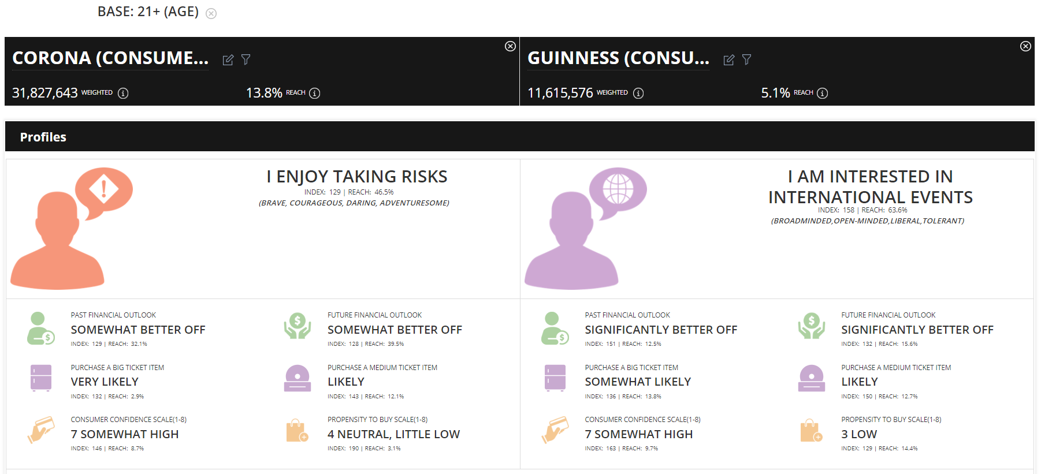Viewport: 1041px width, 474px height.
Task: Click the 3 LOW propensity value
Action: pos(859,434)
